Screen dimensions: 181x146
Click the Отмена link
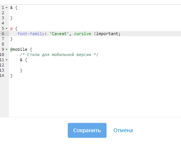(123, 130)
